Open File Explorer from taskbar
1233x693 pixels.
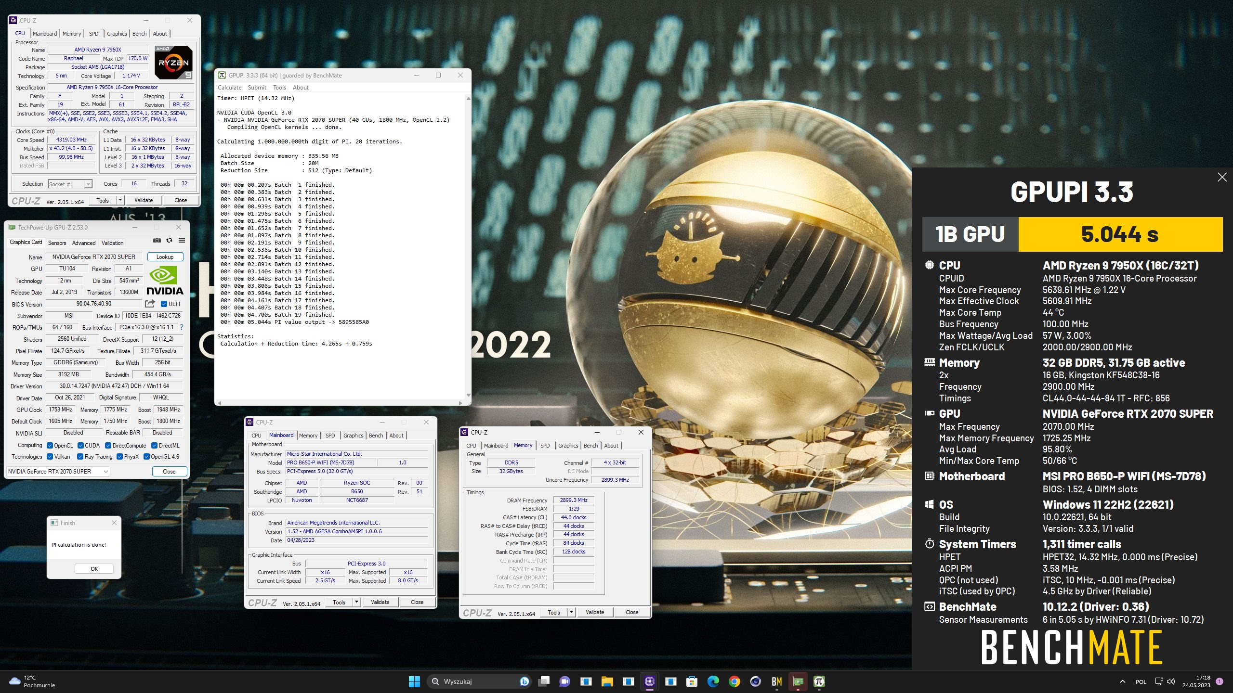tap(607, 681)
